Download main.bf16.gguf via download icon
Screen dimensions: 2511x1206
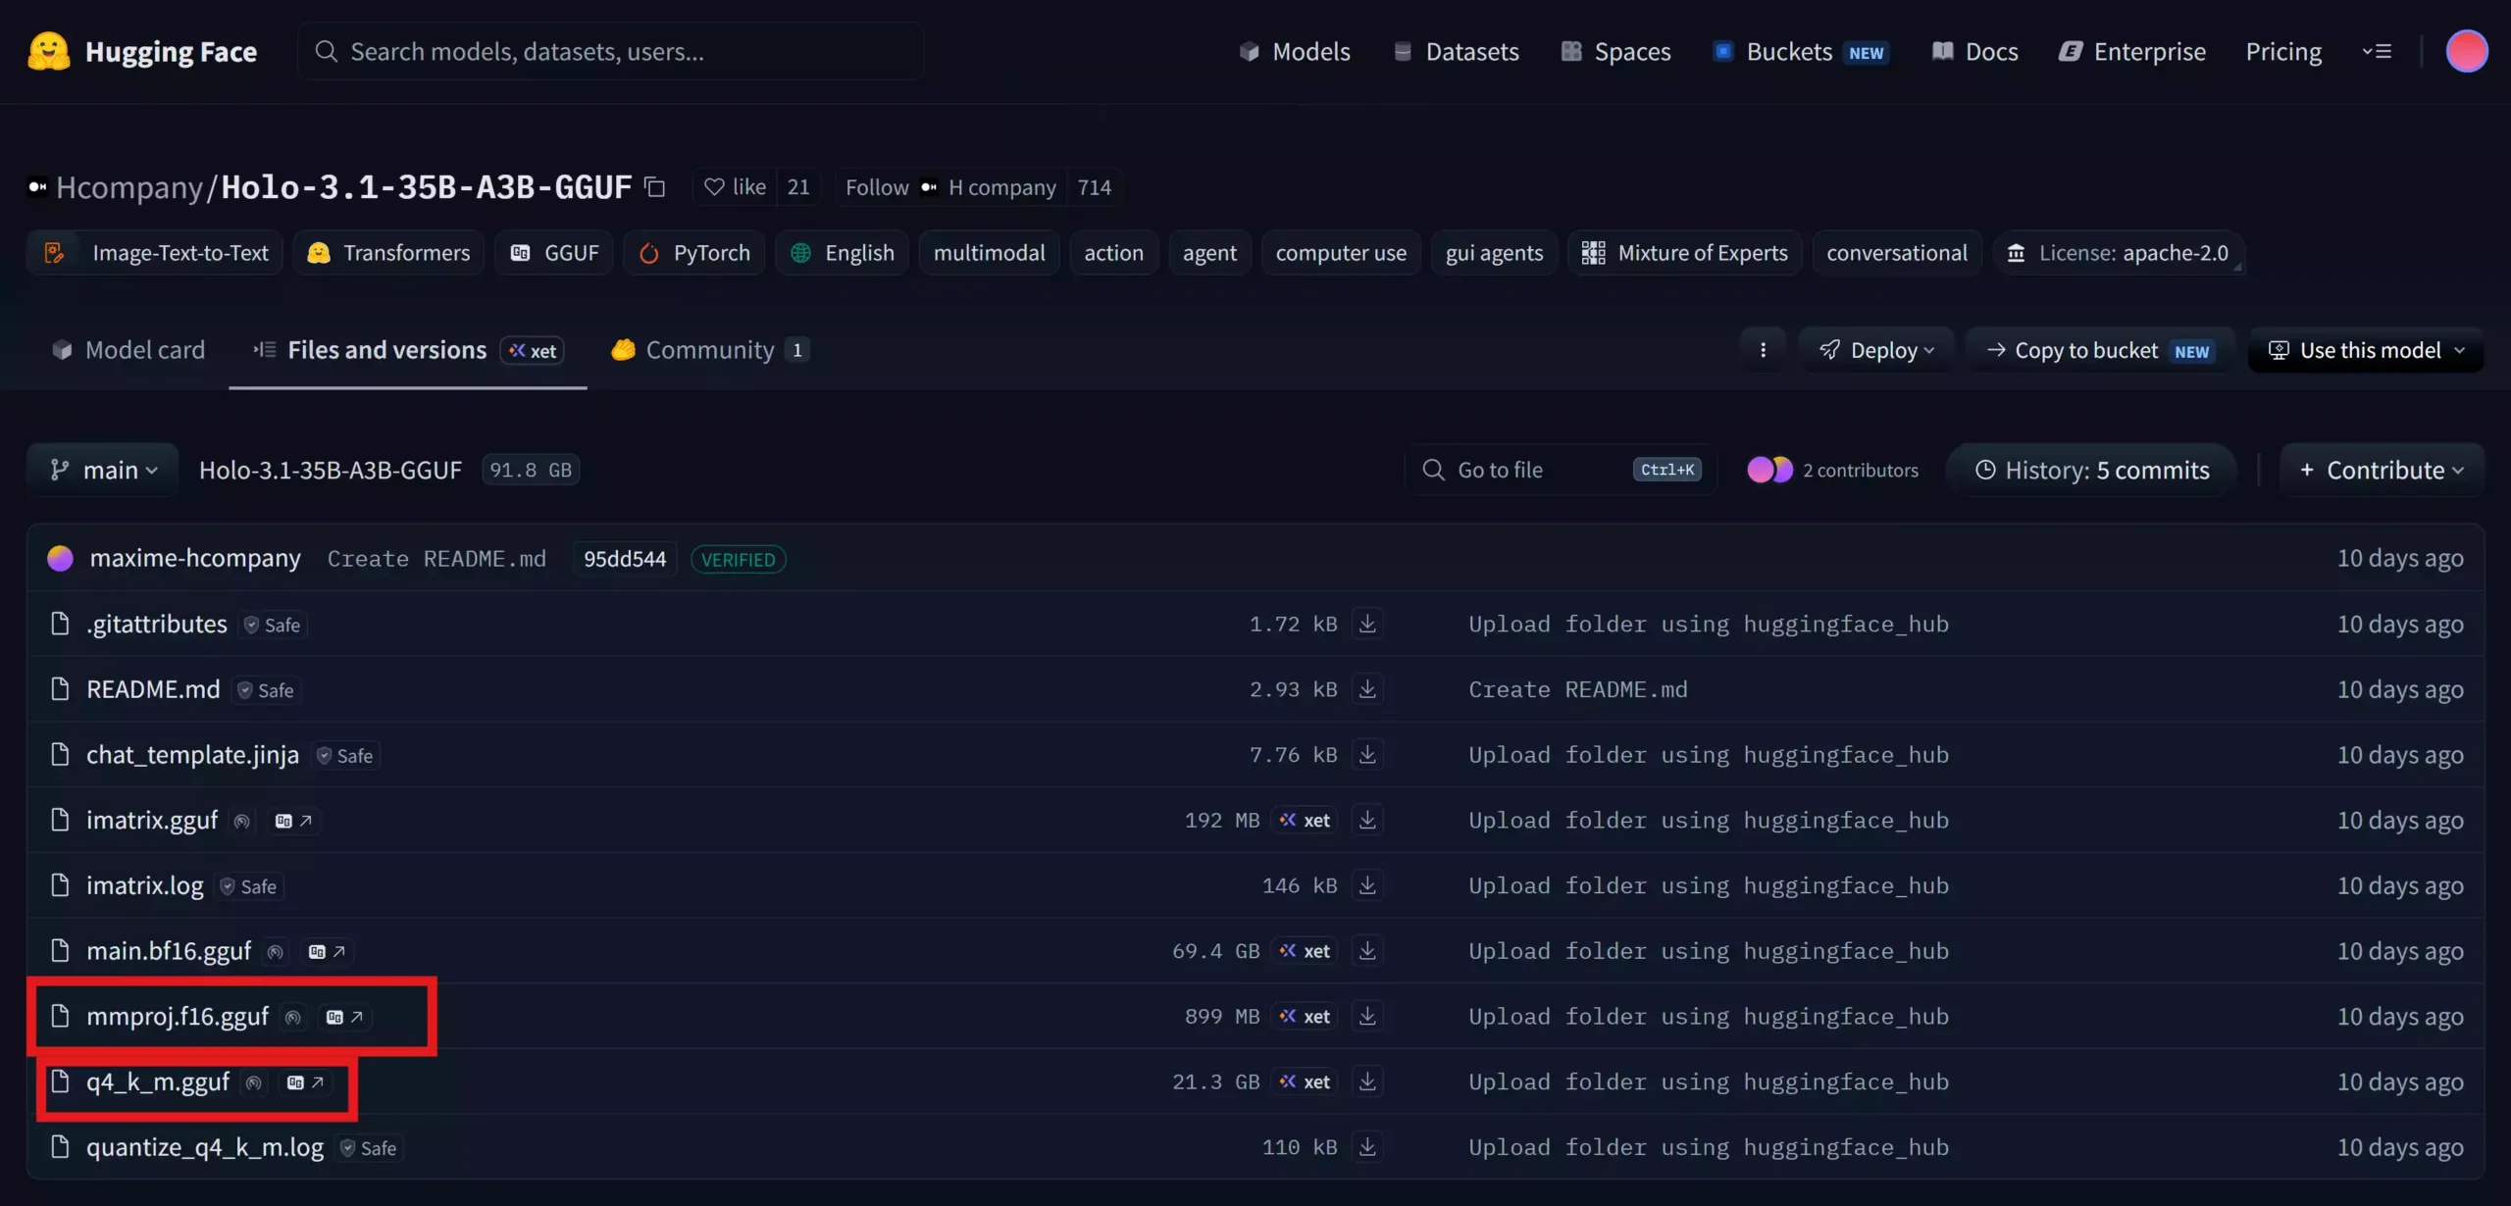(x=1367, y=951)
